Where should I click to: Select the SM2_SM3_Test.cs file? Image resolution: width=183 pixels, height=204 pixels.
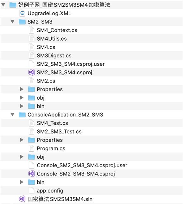[91, 132]
